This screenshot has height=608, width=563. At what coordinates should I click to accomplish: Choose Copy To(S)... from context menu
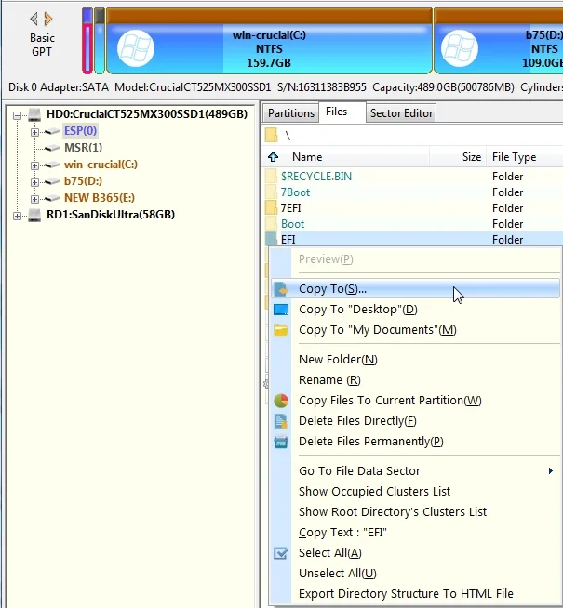[x=415, y=289]
